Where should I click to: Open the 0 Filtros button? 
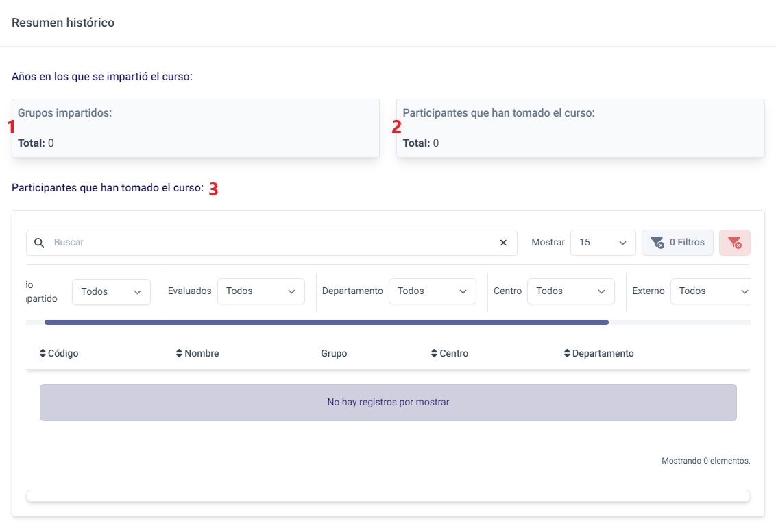coord(677,243)
